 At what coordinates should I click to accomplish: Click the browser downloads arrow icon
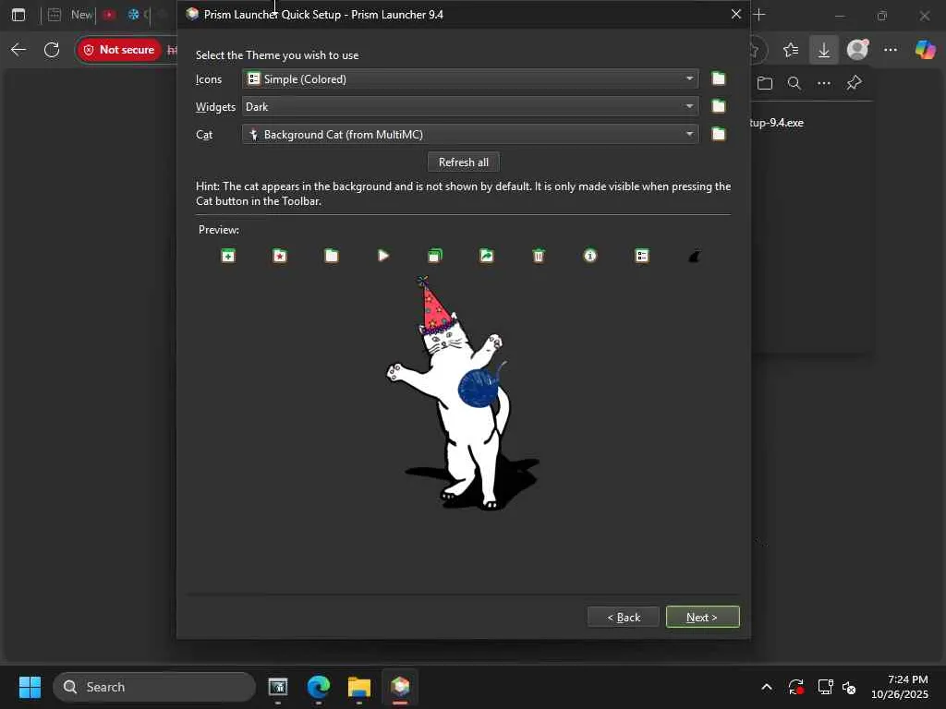(x=823, y=50)
